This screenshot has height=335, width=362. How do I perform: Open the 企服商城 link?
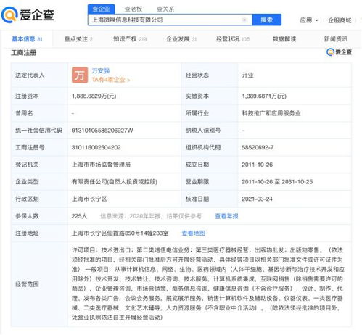[x=340, y=20]
